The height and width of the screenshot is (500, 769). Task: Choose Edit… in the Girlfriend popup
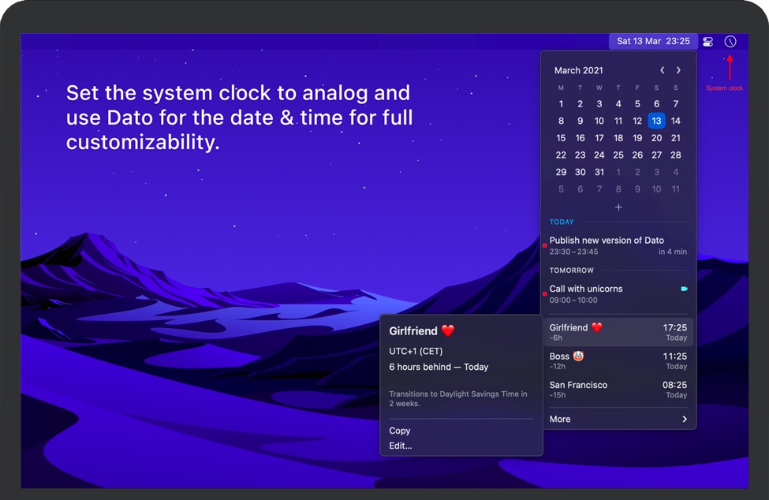pos(400,446)
